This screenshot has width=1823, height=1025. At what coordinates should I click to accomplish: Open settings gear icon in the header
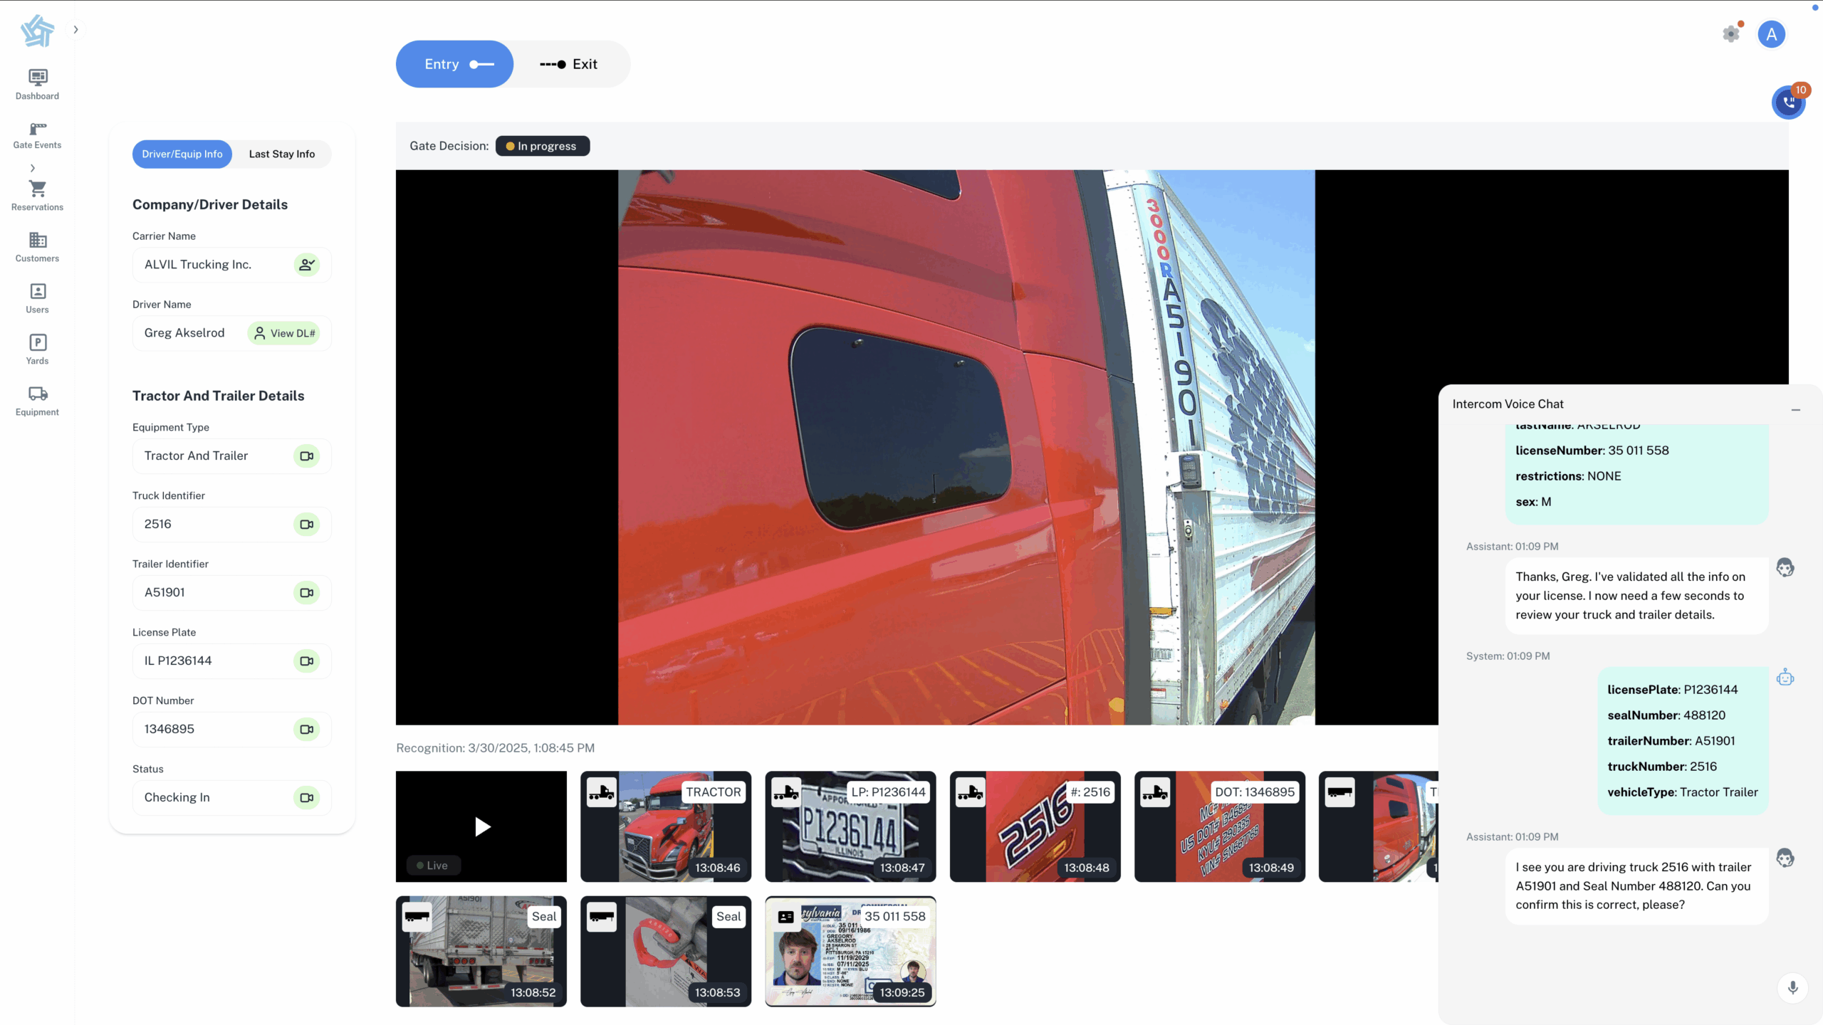1731,33
